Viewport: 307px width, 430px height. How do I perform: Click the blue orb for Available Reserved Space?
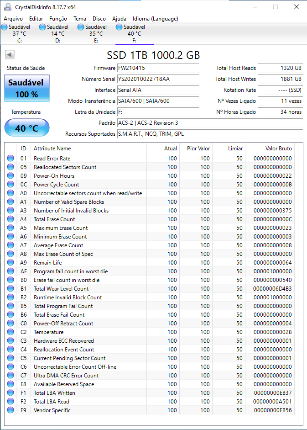(x=10, y=384)
